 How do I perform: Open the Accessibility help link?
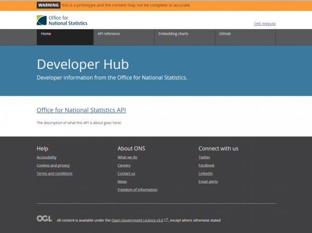tap(47, 157)
